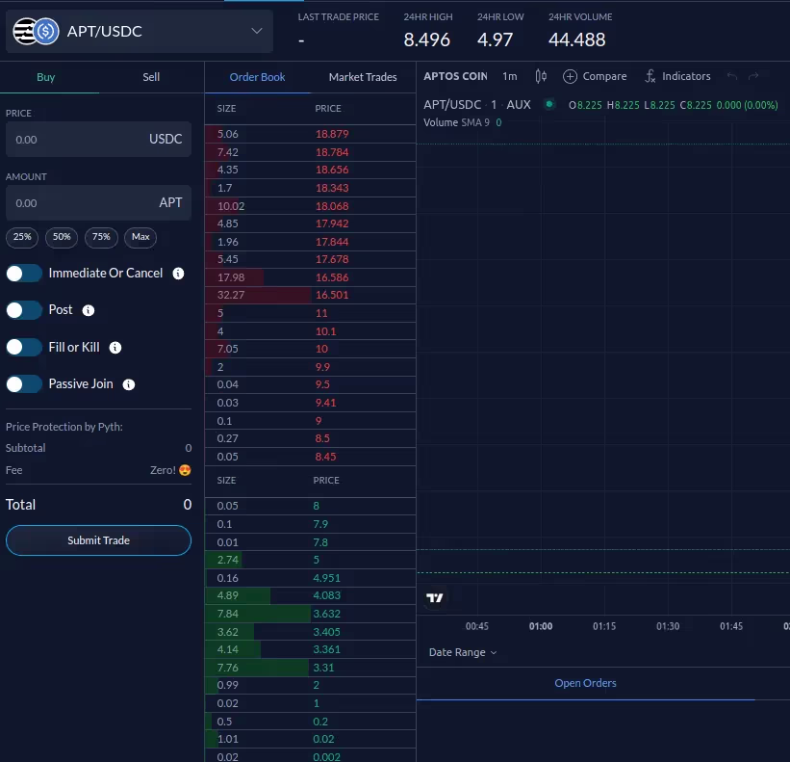Select bid row priced 3.31
790x762 pixels.
pos(311,668)
